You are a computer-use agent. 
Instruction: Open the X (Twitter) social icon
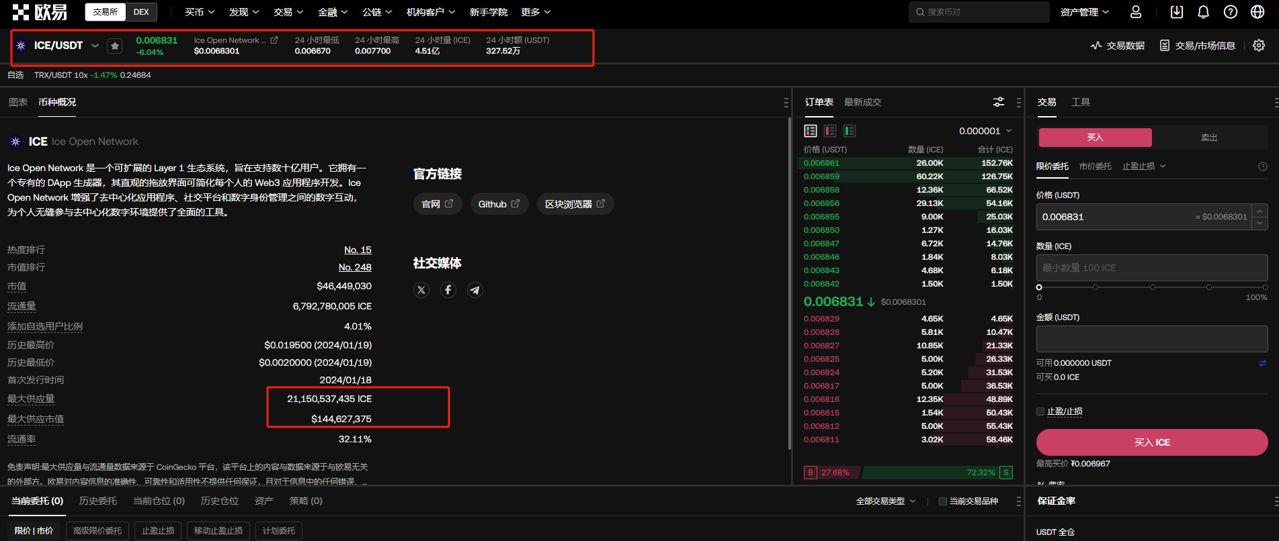coord(421,290)
